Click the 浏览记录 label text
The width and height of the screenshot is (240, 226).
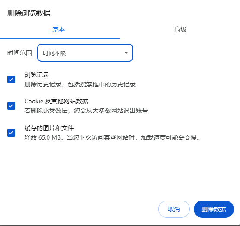pos(37,75)
